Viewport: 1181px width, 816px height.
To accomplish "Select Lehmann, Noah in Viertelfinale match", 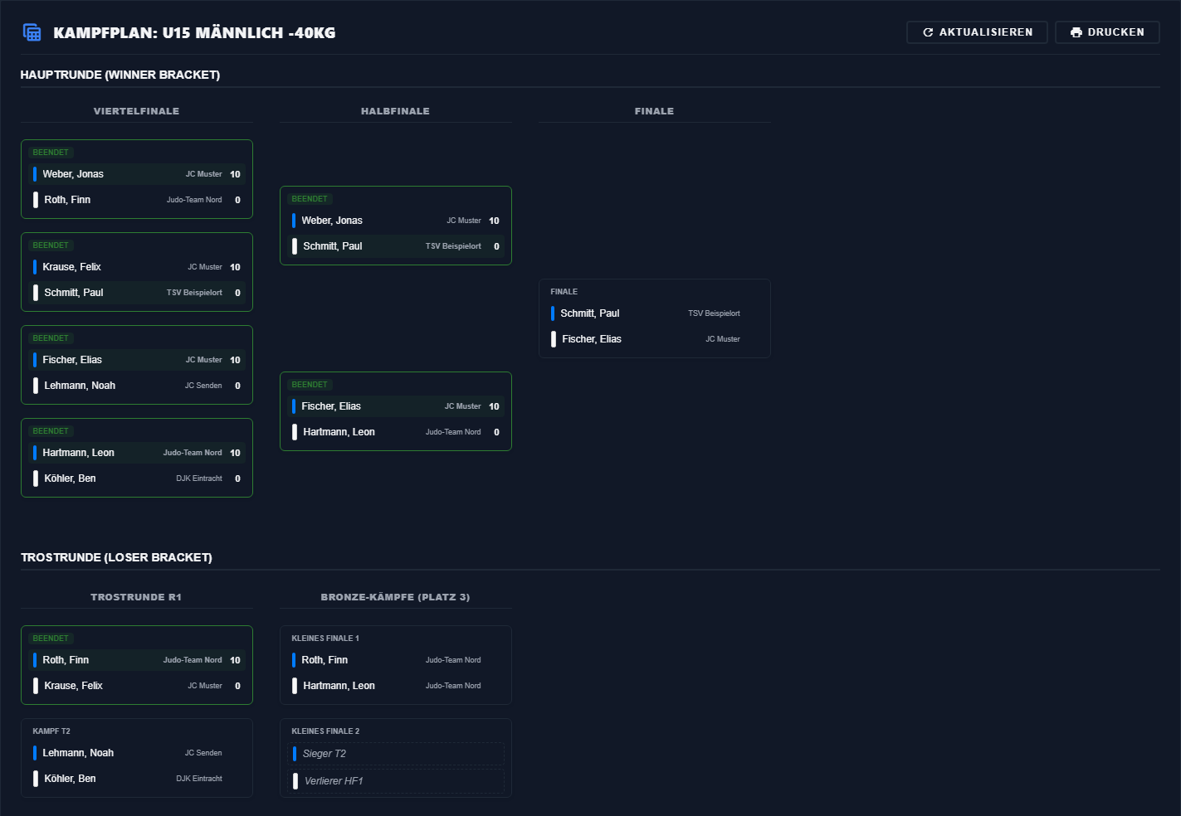I will [x=137, y=386].
